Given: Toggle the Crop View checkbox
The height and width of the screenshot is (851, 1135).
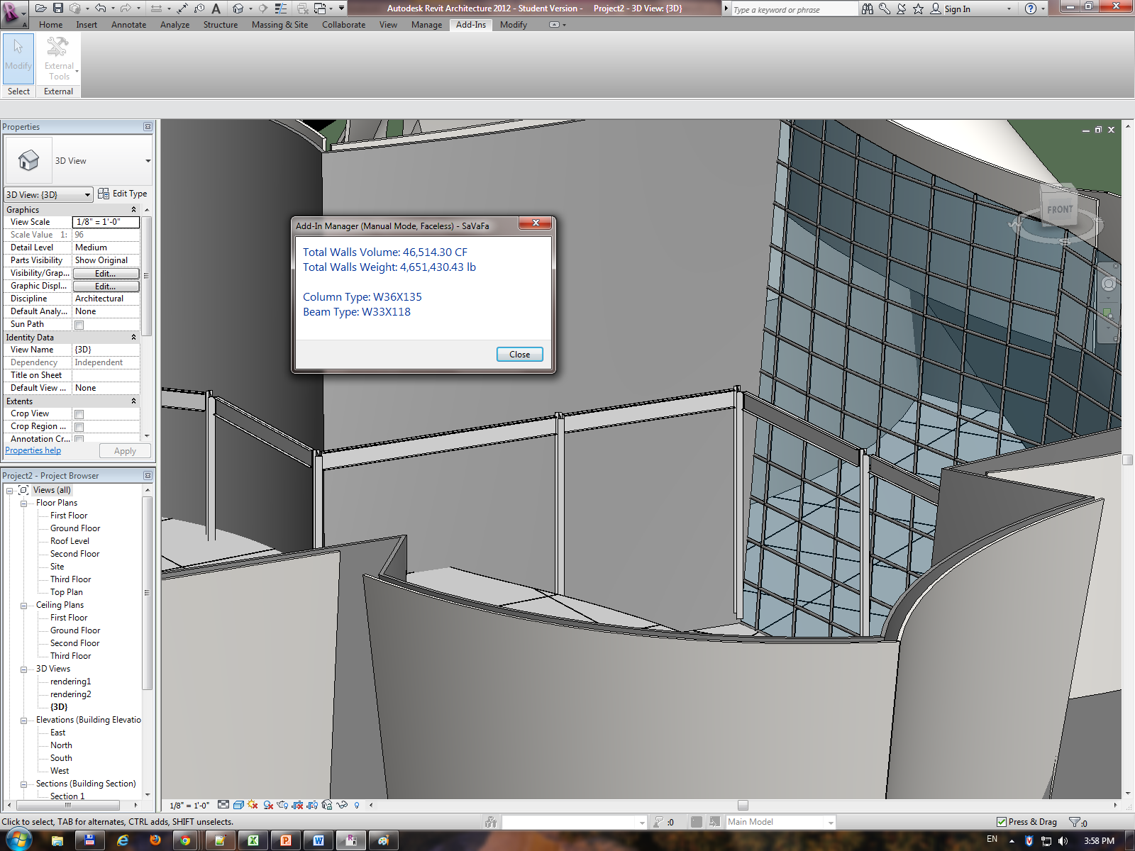Looking at the screenshot, I should click(x=79, y=414).
